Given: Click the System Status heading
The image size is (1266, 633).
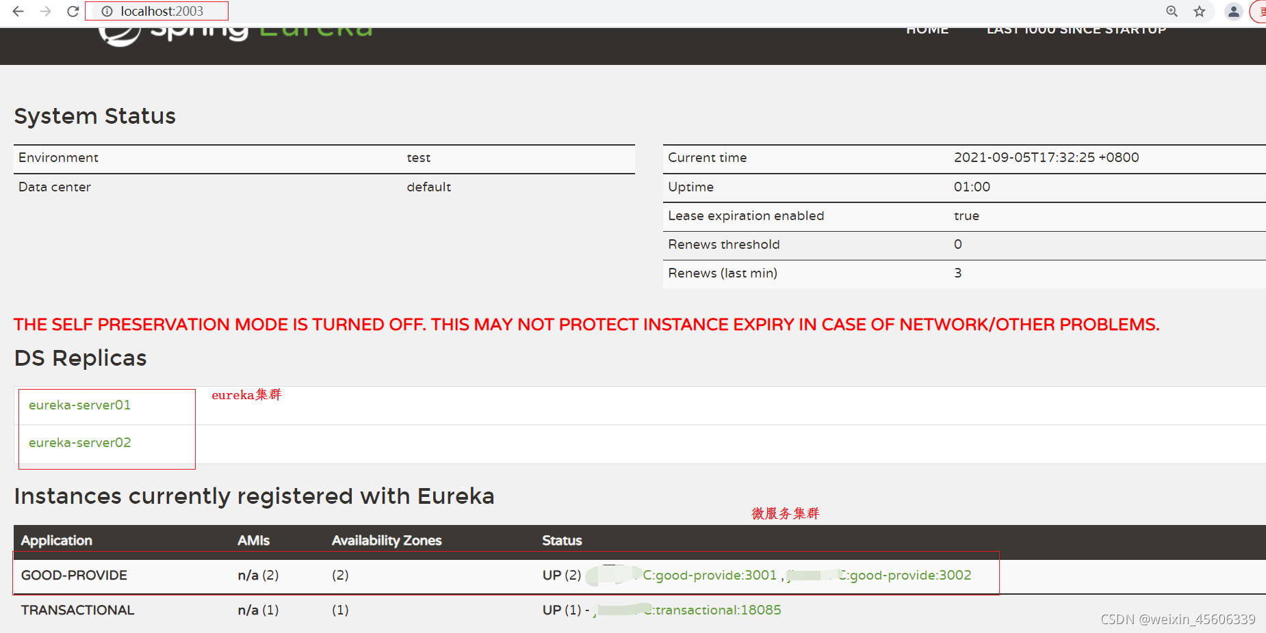Looking at the screenshot, I should [x=94, y=116].
